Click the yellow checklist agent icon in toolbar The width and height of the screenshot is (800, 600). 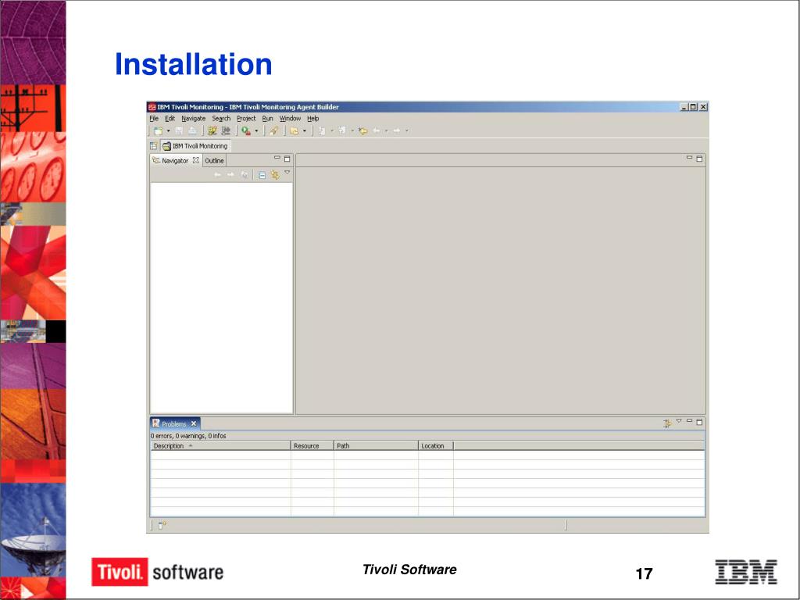coord(212,131)
